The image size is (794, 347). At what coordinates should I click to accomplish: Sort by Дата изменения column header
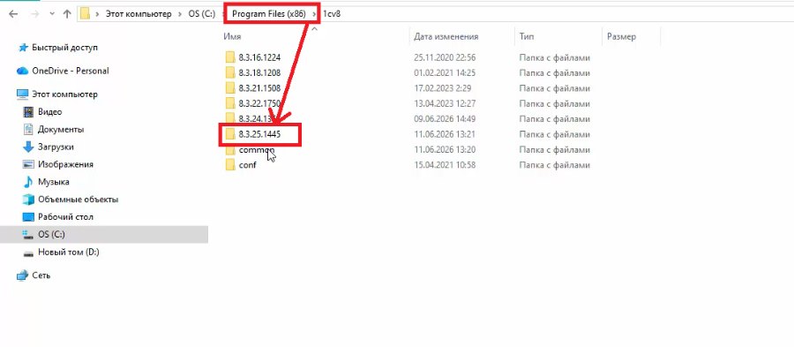[x=446, y=36]
